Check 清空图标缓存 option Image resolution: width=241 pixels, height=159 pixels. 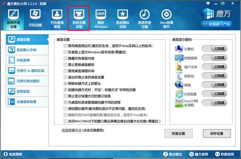tap(65, 109)
